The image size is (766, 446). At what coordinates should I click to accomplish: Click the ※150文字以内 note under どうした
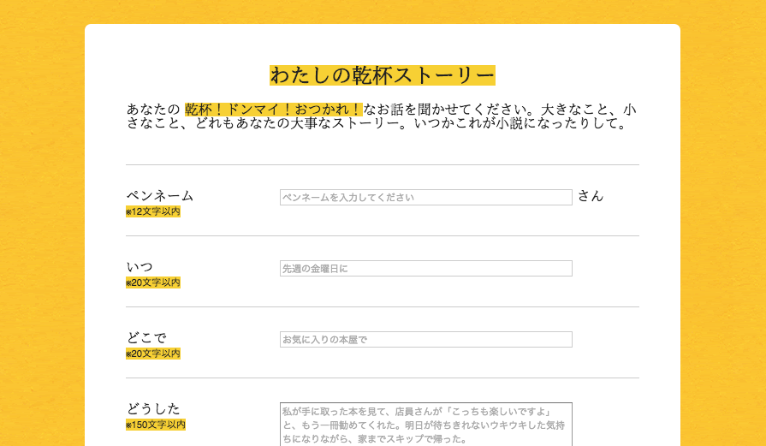(156, 425)
